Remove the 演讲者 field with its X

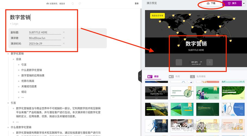pyautogui.click(x=64, y=38)
